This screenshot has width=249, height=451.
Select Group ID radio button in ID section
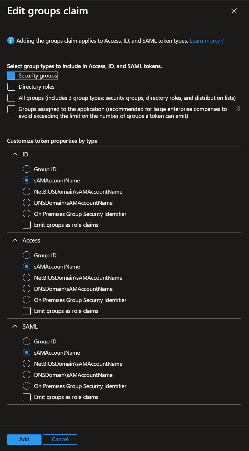tap(27, 169)
